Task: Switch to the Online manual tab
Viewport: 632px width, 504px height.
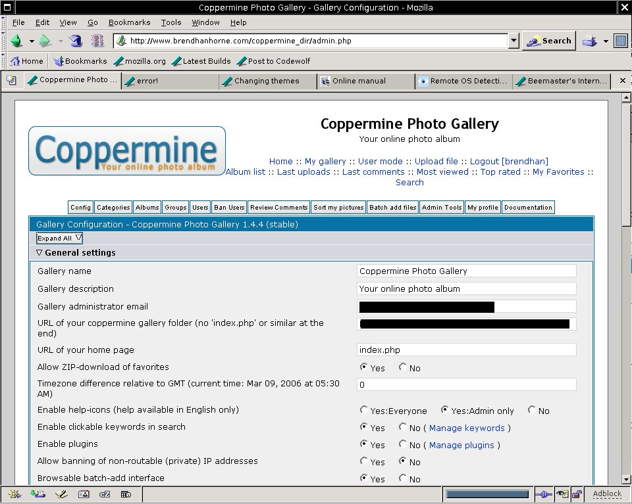Action: 365,81
